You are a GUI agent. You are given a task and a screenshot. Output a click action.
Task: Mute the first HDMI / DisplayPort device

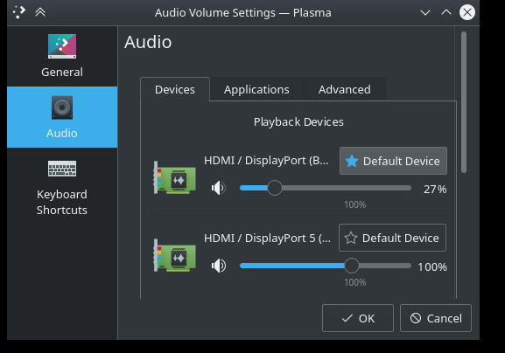click(x=218, y=188)
